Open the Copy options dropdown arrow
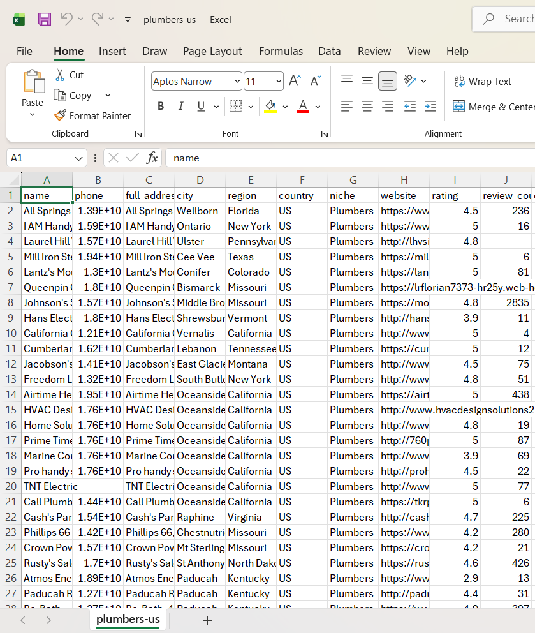Screen dimensions: 535x633 108,96
